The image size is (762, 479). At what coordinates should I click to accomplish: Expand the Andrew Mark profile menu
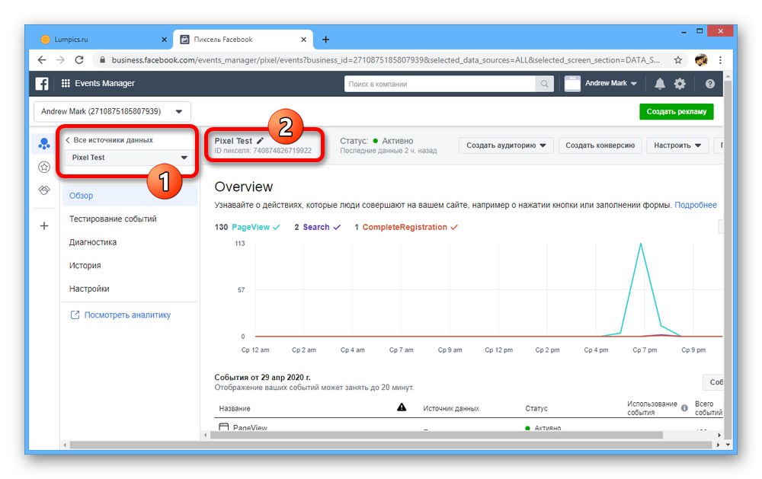coord(611,83)
